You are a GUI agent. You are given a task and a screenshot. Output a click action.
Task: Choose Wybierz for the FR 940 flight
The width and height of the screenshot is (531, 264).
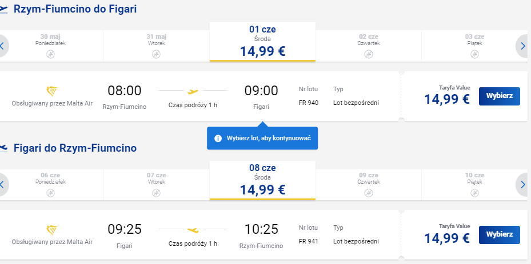(x=499, y=96)
